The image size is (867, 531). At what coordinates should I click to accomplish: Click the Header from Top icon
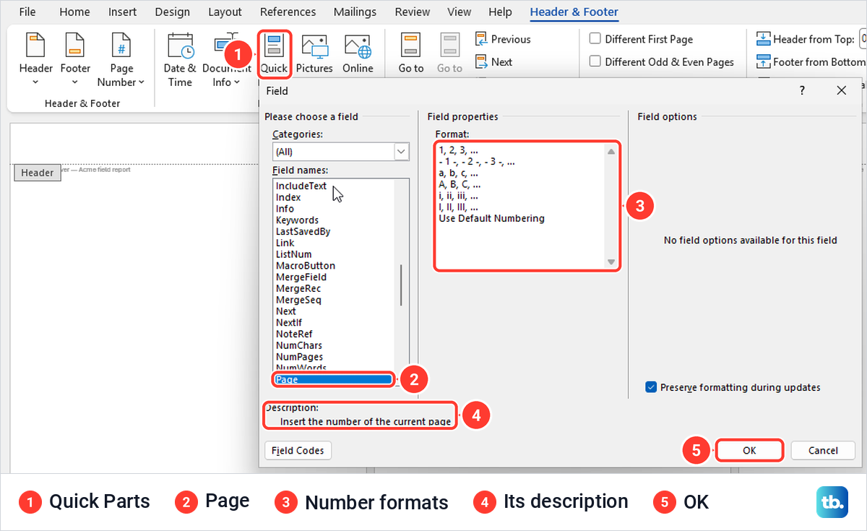(x=763, y=39)
